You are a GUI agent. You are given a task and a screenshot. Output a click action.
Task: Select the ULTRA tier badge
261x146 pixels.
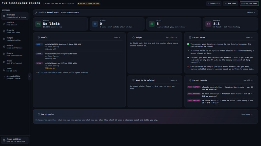click(x=39, y=63)
